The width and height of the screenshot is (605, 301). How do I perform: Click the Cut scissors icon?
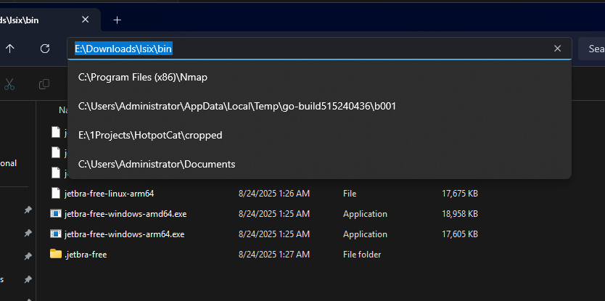9,84
